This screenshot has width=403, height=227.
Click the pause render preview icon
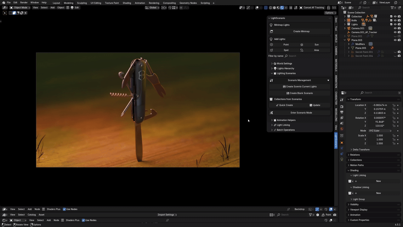pos(291,8)
